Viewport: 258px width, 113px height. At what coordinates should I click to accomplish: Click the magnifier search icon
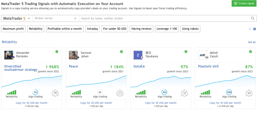pos(253,18)
